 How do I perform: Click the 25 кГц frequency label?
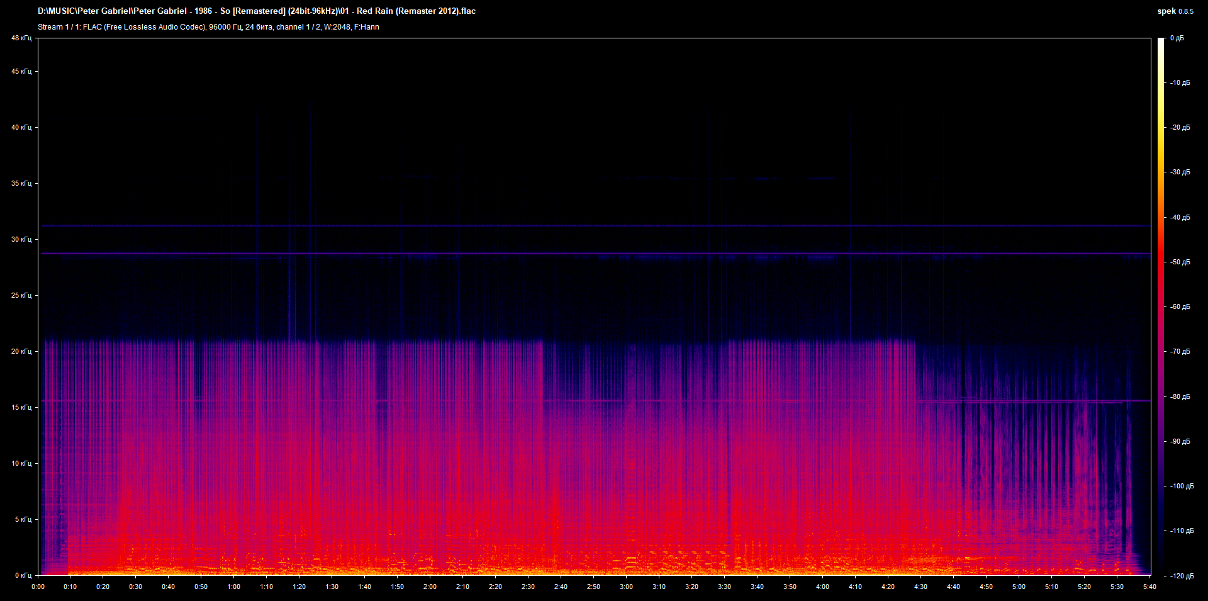point(21,294)
